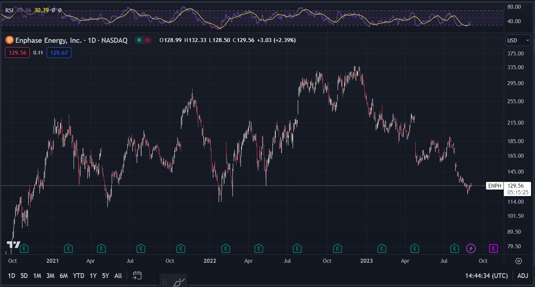Select the 1D time range

pyautogui.click(x=12, y=276)
